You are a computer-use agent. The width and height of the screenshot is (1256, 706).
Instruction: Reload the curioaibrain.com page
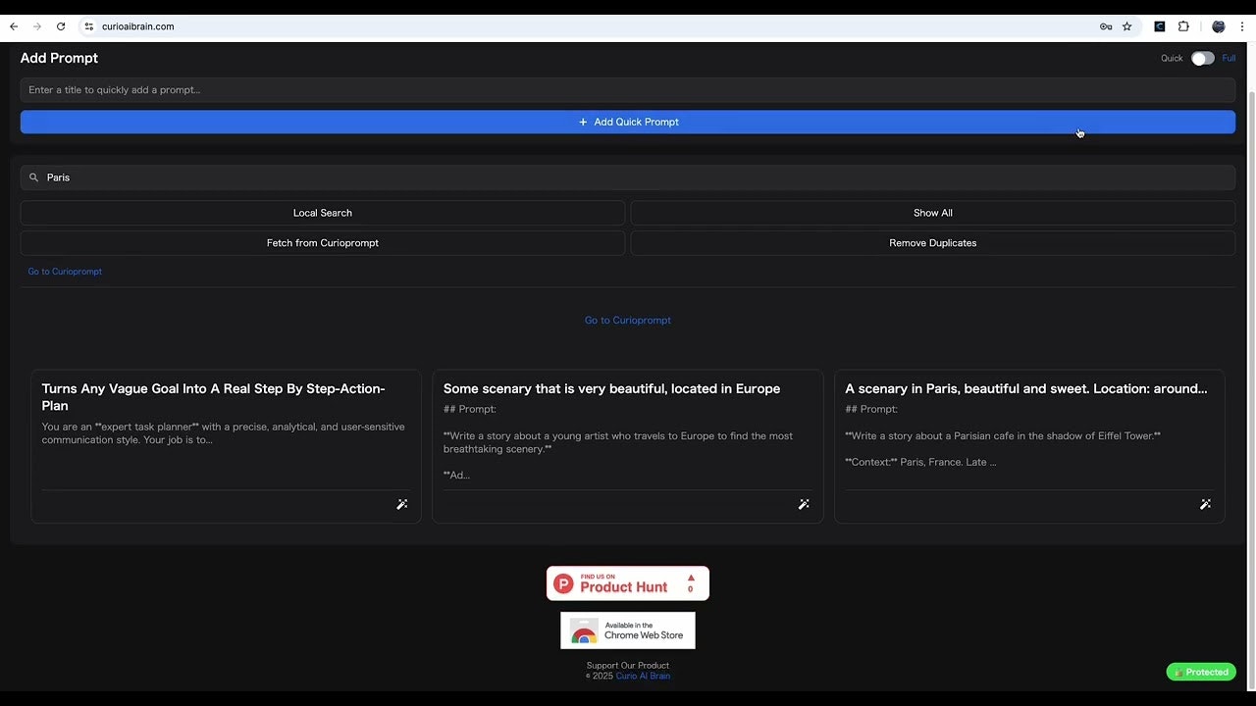click(x=61, y=26)
